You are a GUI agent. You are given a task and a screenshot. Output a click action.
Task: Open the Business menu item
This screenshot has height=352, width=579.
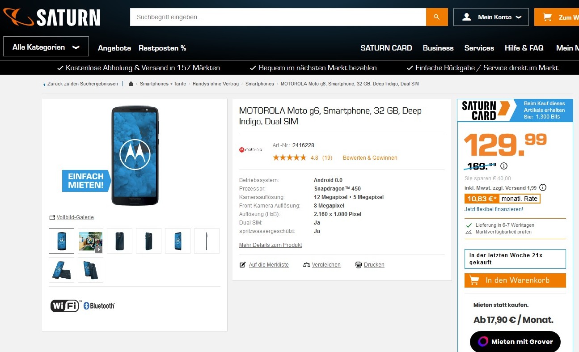point(438,48)
